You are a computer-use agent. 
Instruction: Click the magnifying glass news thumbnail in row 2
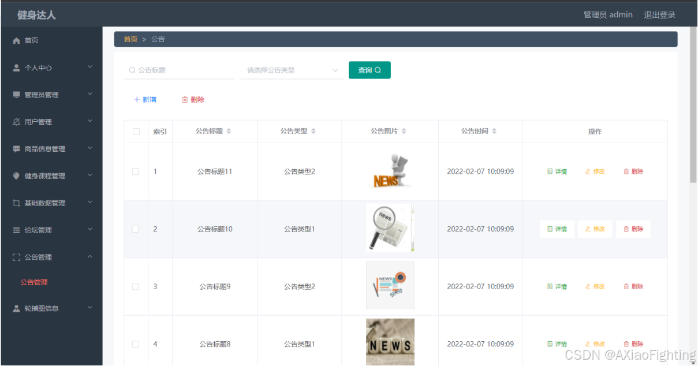[390, 227]
